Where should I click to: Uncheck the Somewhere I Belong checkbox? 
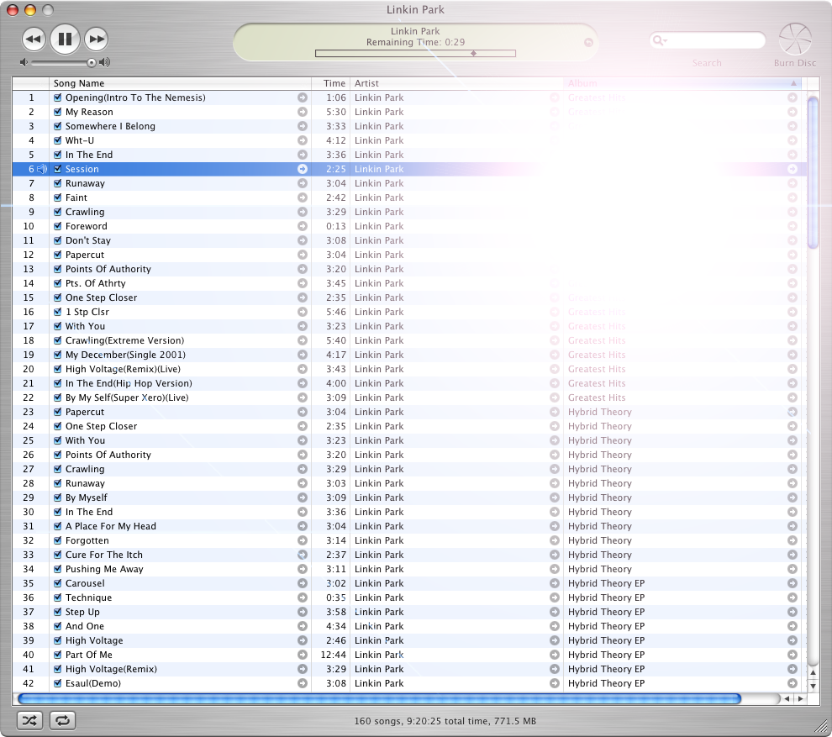(58, 126)
